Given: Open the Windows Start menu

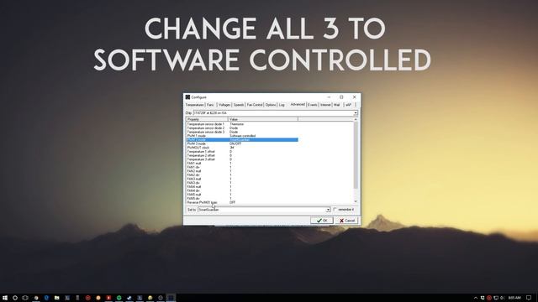Looking at the screenshot, I should pos(5,298).
